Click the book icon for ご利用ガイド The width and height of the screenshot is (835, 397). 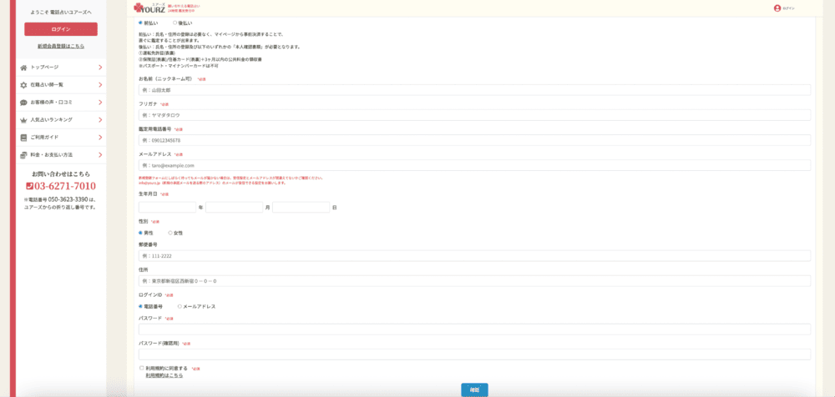pyautogui.click(x=23, y=138)
